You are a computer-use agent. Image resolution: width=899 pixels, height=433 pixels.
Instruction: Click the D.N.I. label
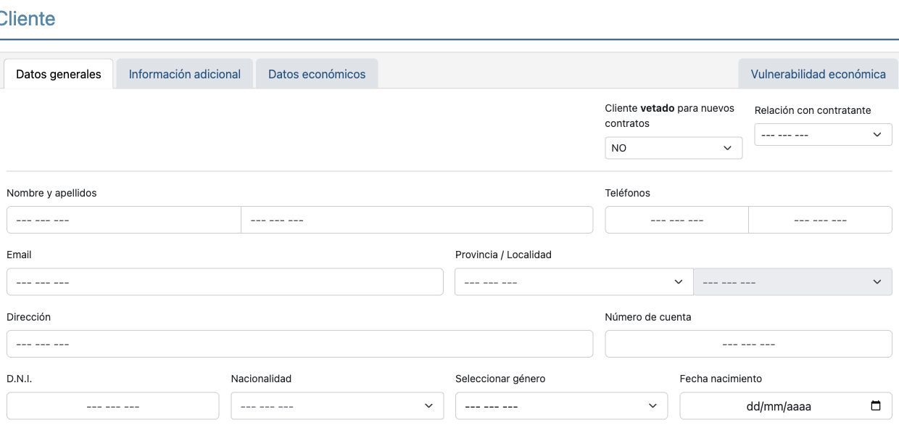coord(20,379)
